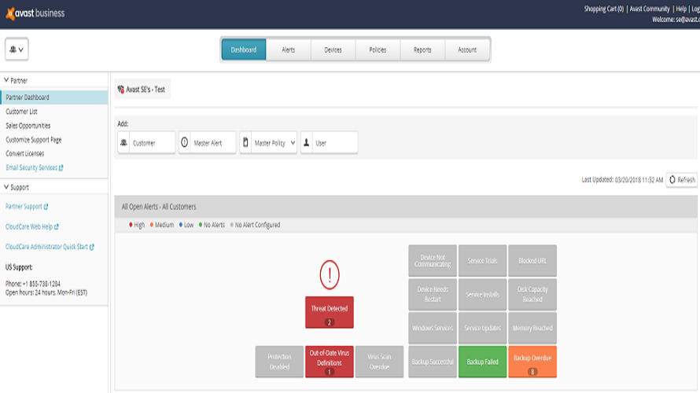Screen dimensions: 700x393
Task: Open Shopping Cart (0)
Action: click(x=603, y=9)
